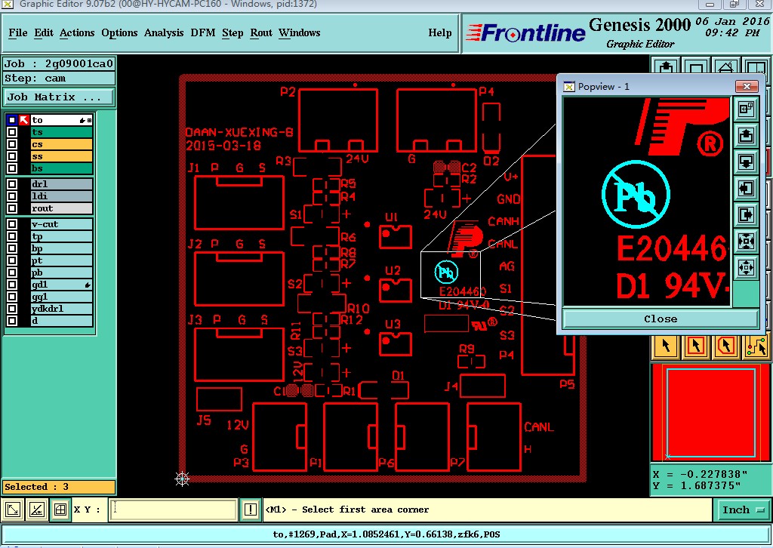Open the Step menu
Image resolution: width=773 pixels, height=548 pixels.
233,33
